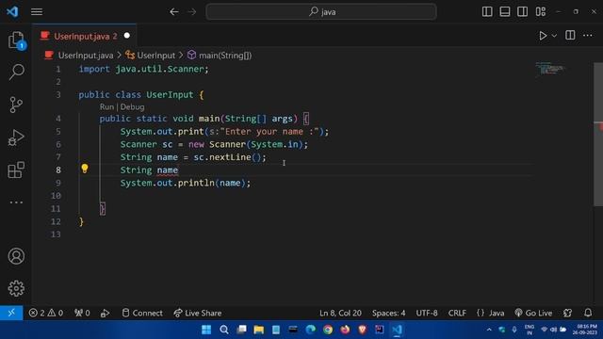Show hidden system tray icons chevron
The image size is (603, 339).
tap(489, 330)
